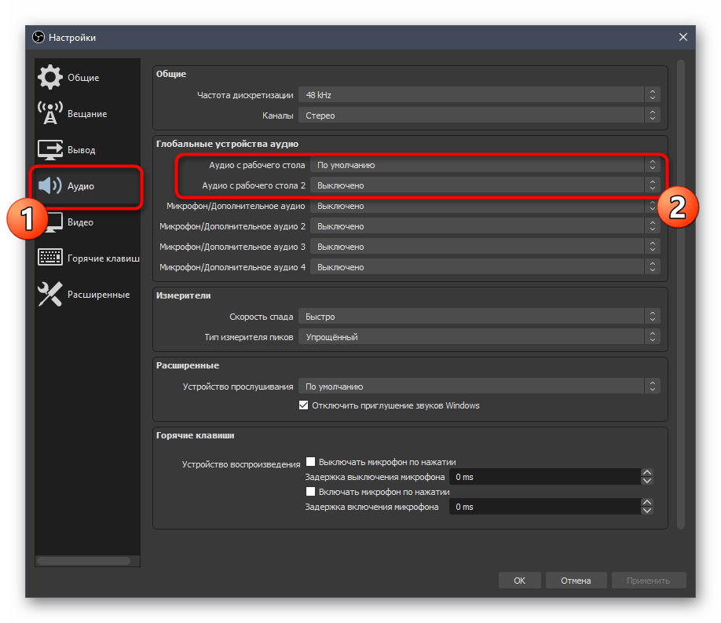Enable Включать микрофон по нажатии checkbox

click(x=311, y=492)
